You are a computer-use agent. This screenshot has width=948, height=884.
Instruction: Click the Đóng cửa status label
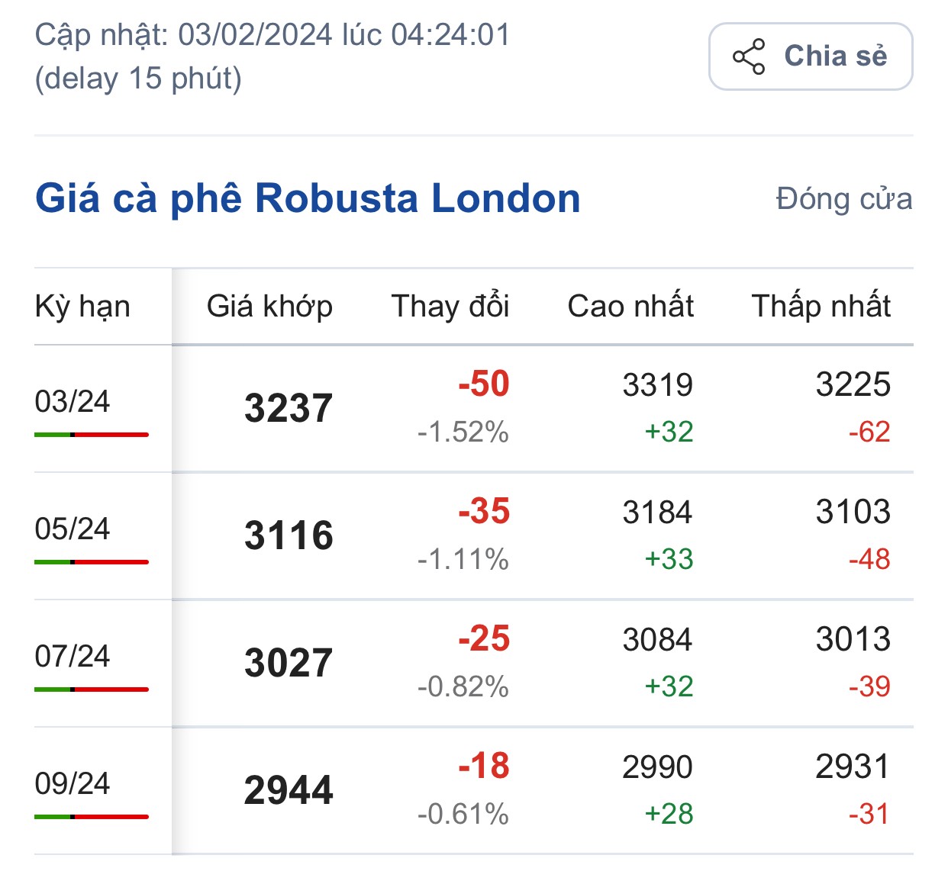842,198
